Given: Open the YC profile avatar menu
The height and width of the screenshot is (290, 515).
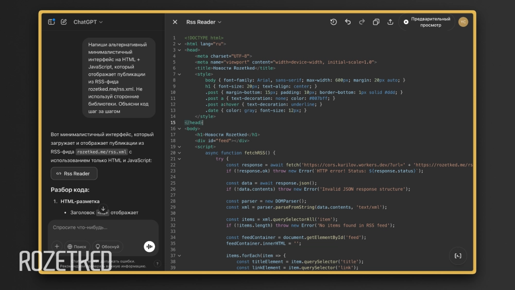Looking at the screenshot, I should [463, 22].
